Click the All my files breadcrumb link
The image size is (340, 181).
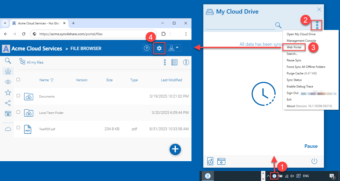(35, 62)
